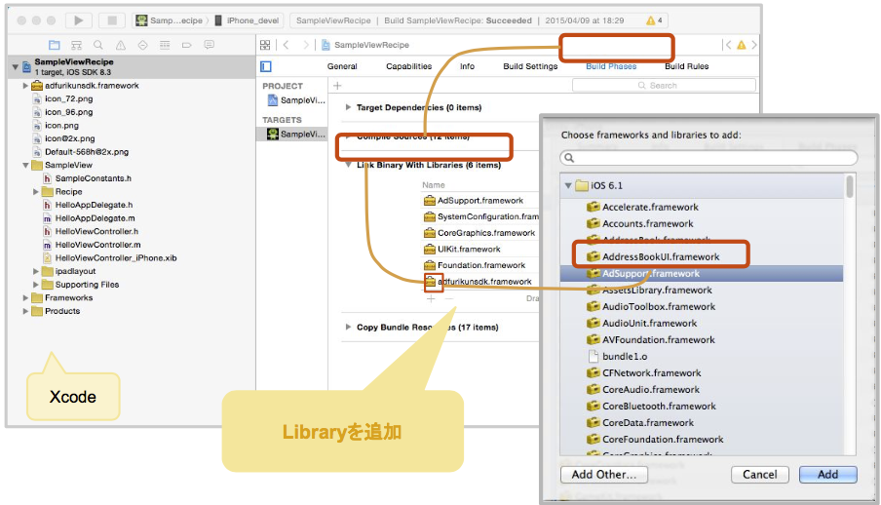Collapse the SampleView group
Image resolution: width=881 pixels, height=505 pixels.
25,166
